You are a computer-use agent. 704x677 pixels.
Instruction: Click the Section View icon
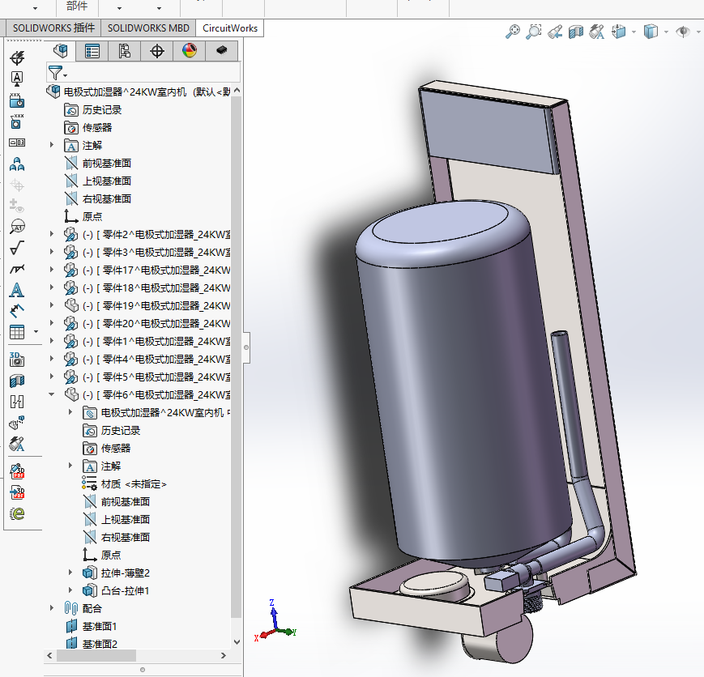(x=576, y=32)
